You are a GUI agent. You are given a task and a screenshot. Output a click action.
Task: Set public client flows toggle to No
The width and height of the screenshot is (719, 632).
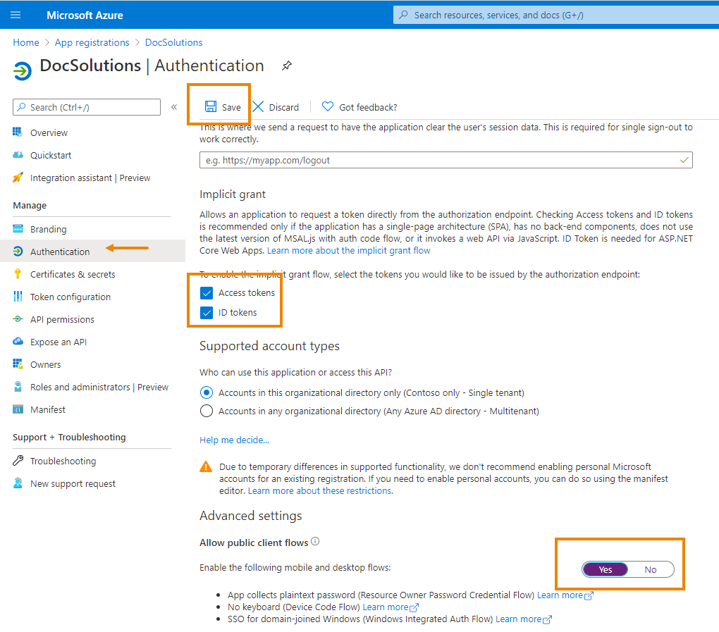650,569
